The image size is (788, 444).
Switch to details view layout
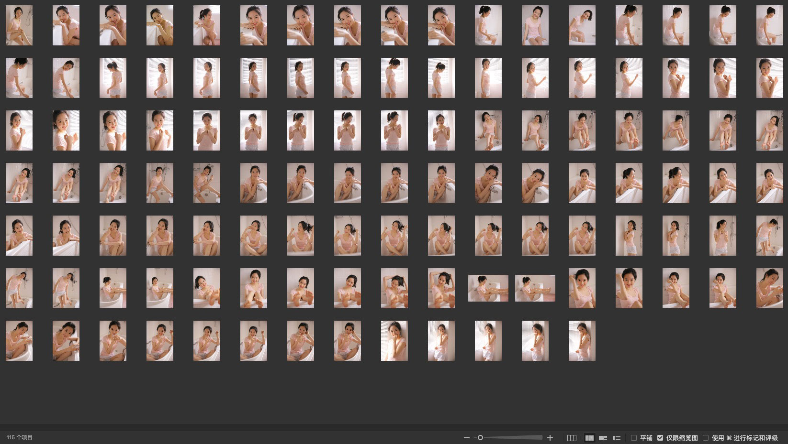pyautogui.click(x=603, y=438)
